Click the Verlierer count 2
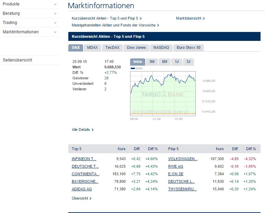Image resolution: width=265 pixels, height=213 pixels. pyautogui.click(x=105, y=89)
